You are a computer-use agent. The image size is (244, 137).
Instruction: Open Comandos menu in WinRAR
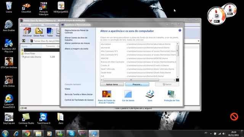coord(36,25)
